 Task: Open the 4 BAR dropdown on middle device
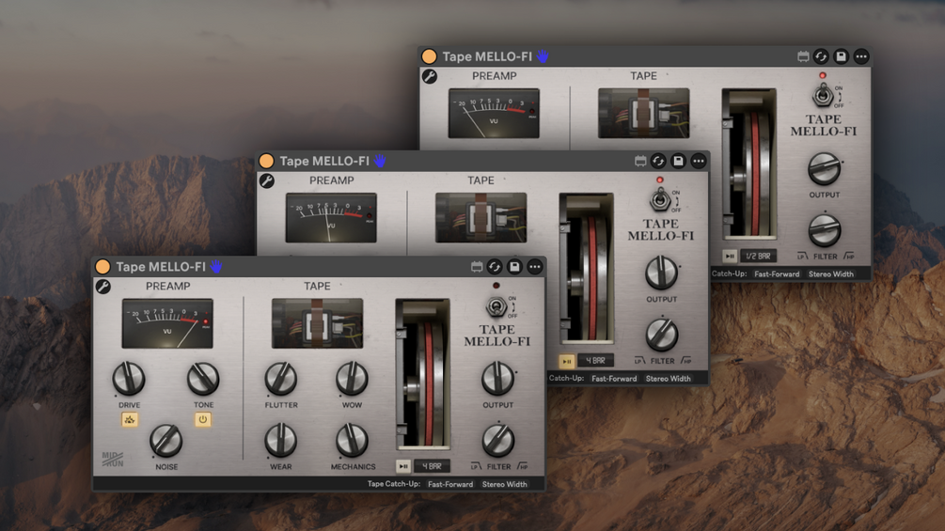coord(595,361)
